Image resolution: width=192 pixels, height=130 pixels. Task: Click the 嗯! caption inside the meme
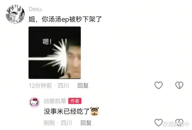pos(47,41)
